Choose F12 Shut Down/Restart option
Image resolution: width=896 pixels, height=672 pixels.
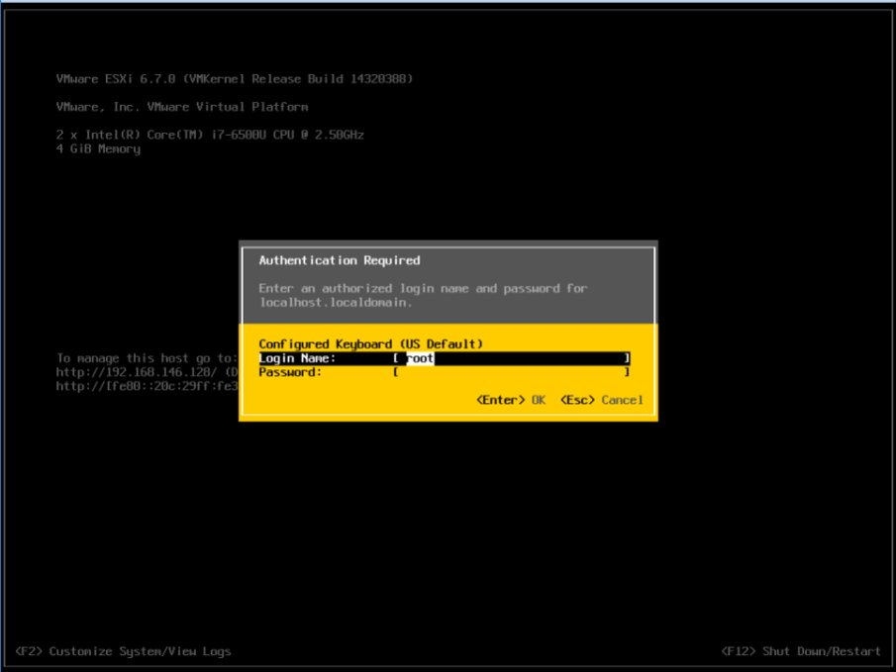click(801, 651)
